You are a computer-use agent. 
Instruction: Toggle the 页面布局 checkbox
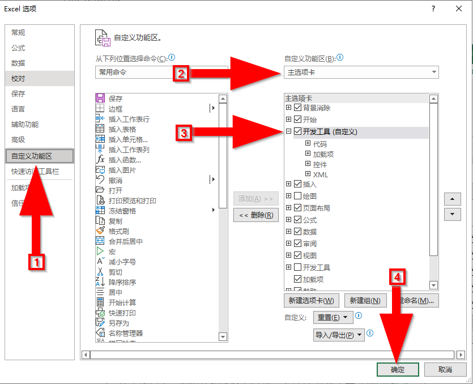pos(298,207)
